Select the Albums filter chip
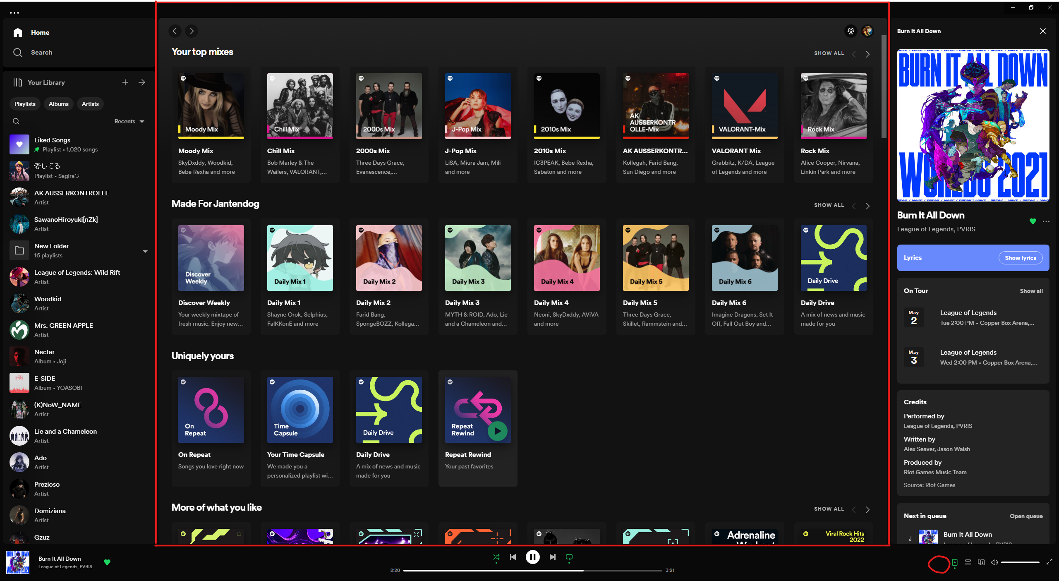Image resolution: width=1059 pixels, height=581 pixels. [58, 104]
